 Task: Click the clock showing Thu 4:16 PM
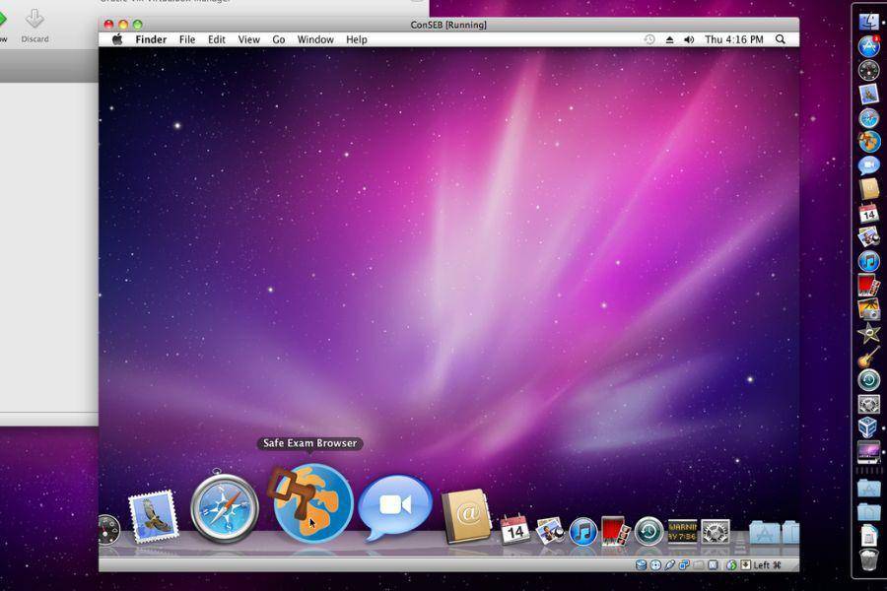[x=733, y=39]
